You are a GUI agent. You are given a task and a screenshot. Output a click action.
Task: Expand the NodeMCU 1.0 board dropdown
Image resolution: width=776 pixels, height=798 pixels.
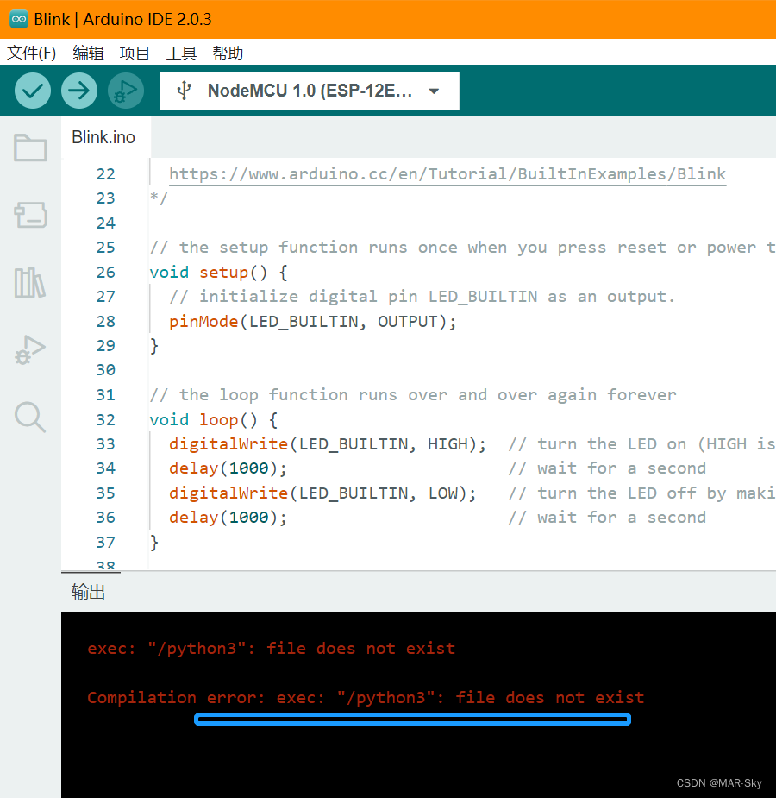(x=434, y=91)
